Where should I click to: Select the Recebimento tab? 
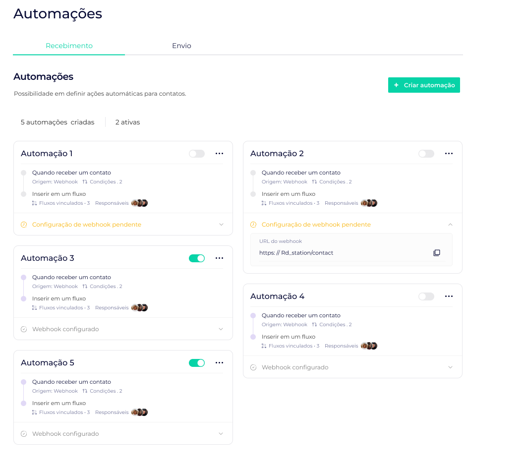pos(69,46)
